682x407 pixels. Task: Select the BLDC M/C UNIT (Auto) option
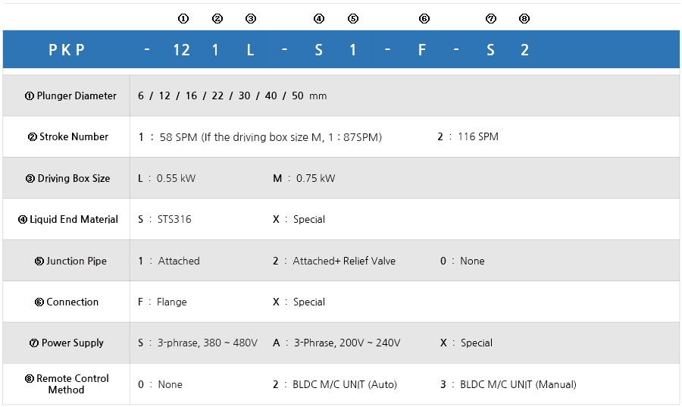335,385
